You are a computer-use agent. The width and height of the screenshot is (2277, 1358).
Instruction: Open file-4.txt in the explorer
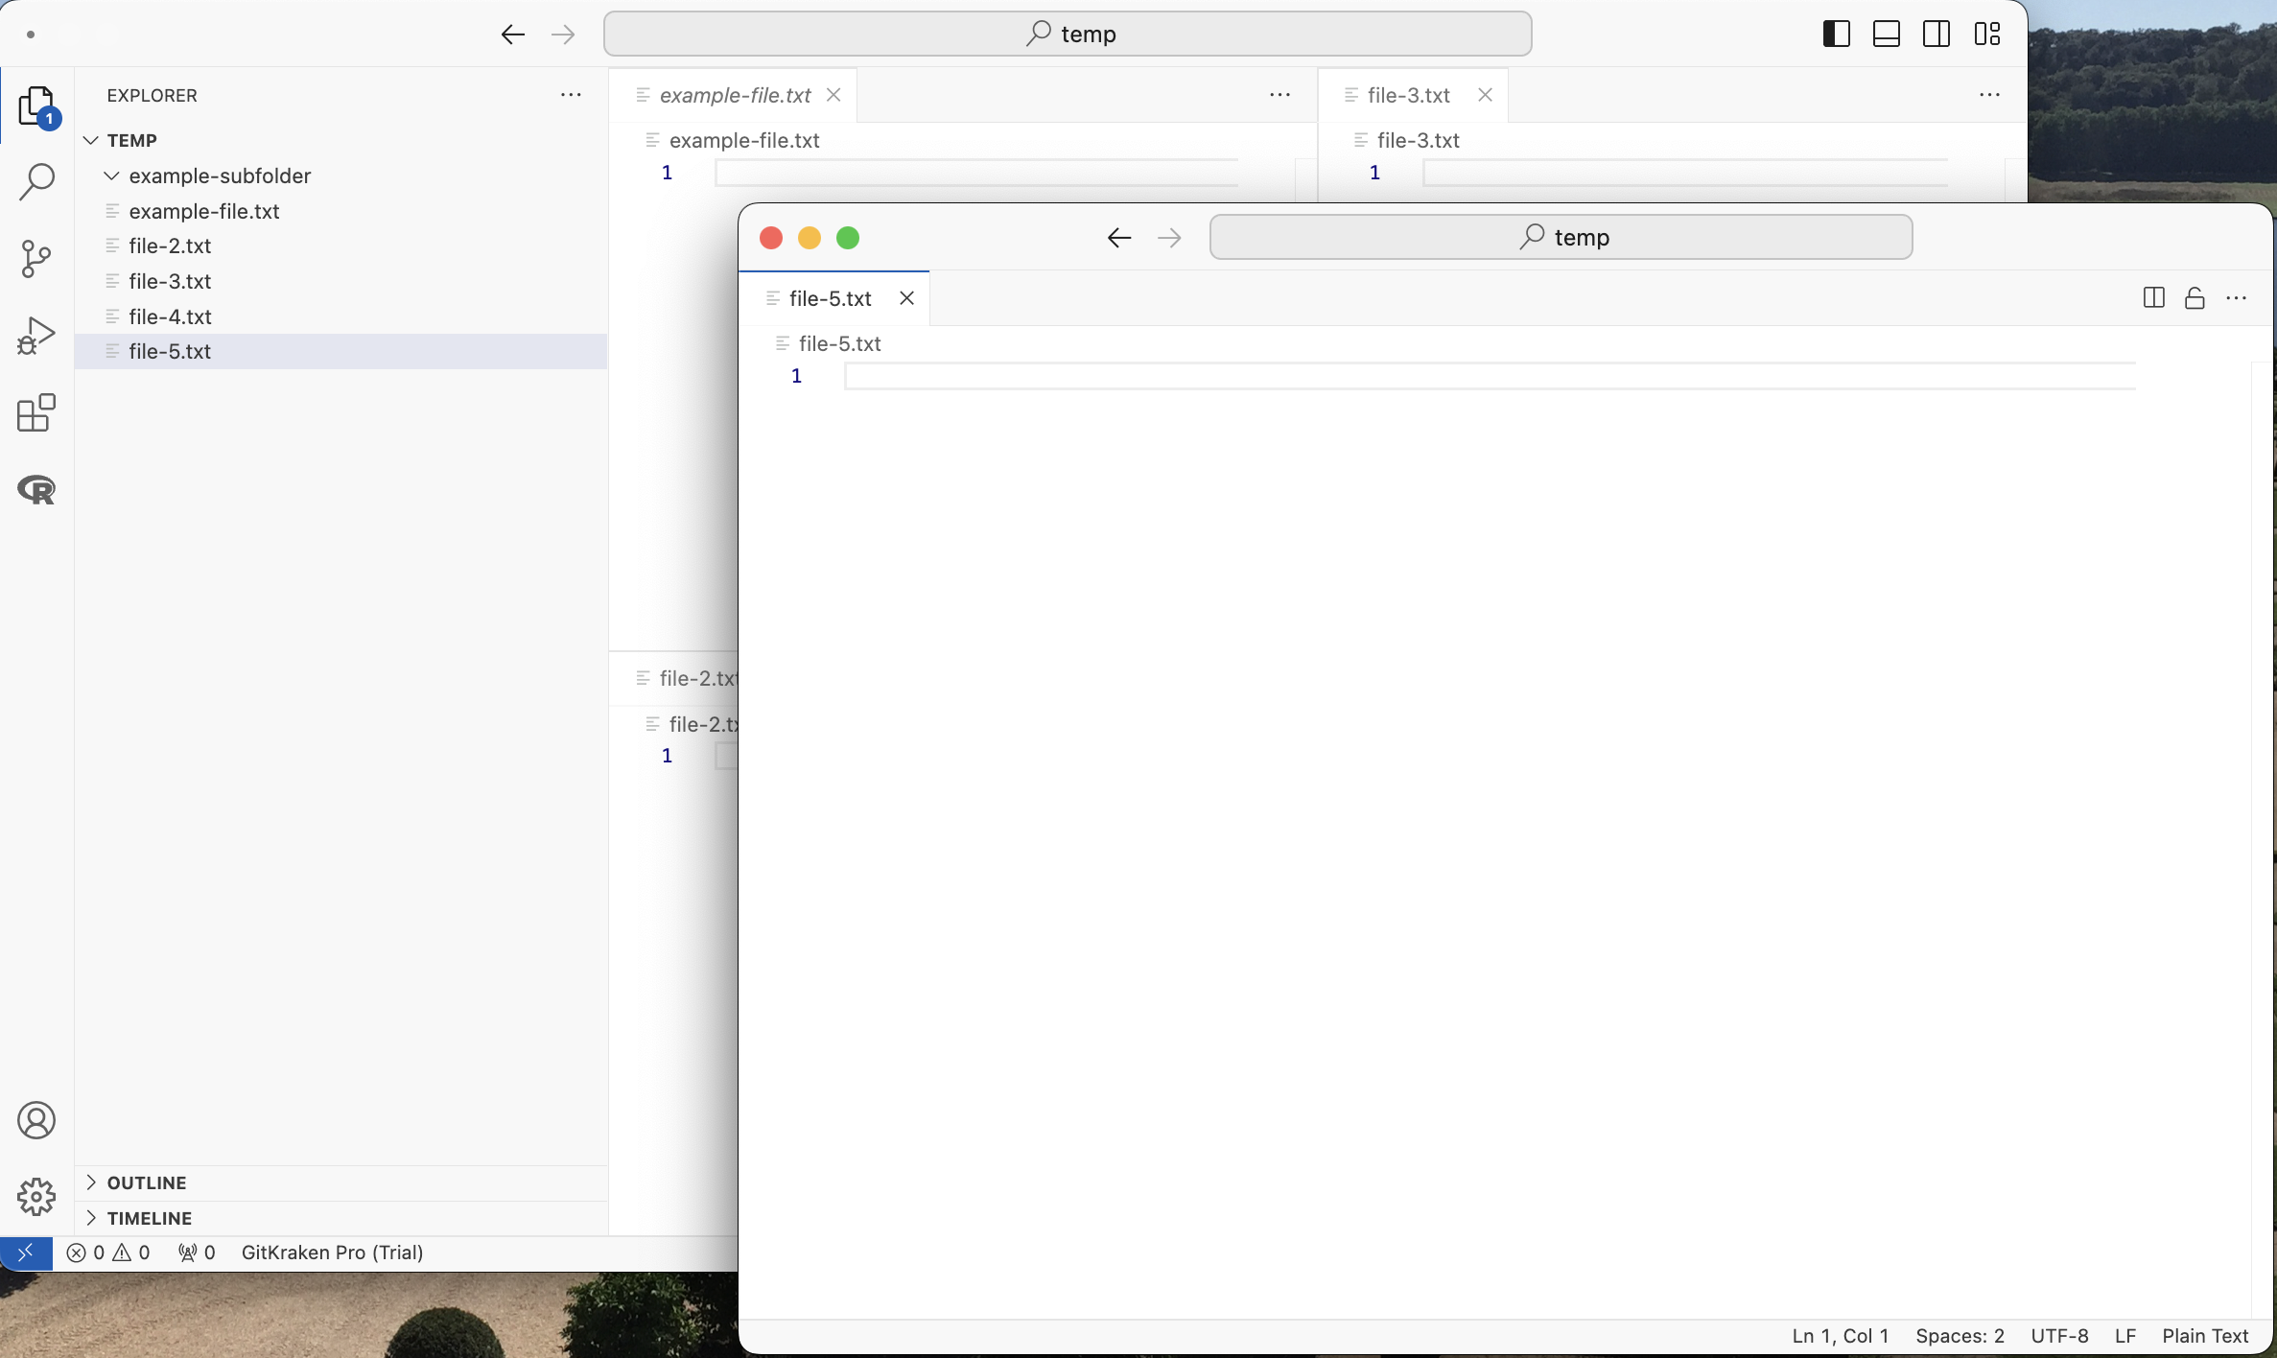(x=170, y=316)
